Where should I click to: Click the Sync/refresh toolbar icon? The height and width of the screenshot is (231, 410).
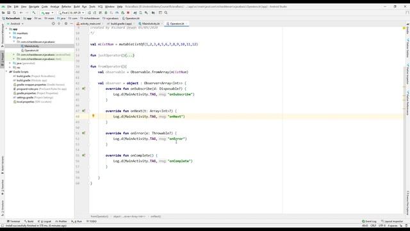14,13
